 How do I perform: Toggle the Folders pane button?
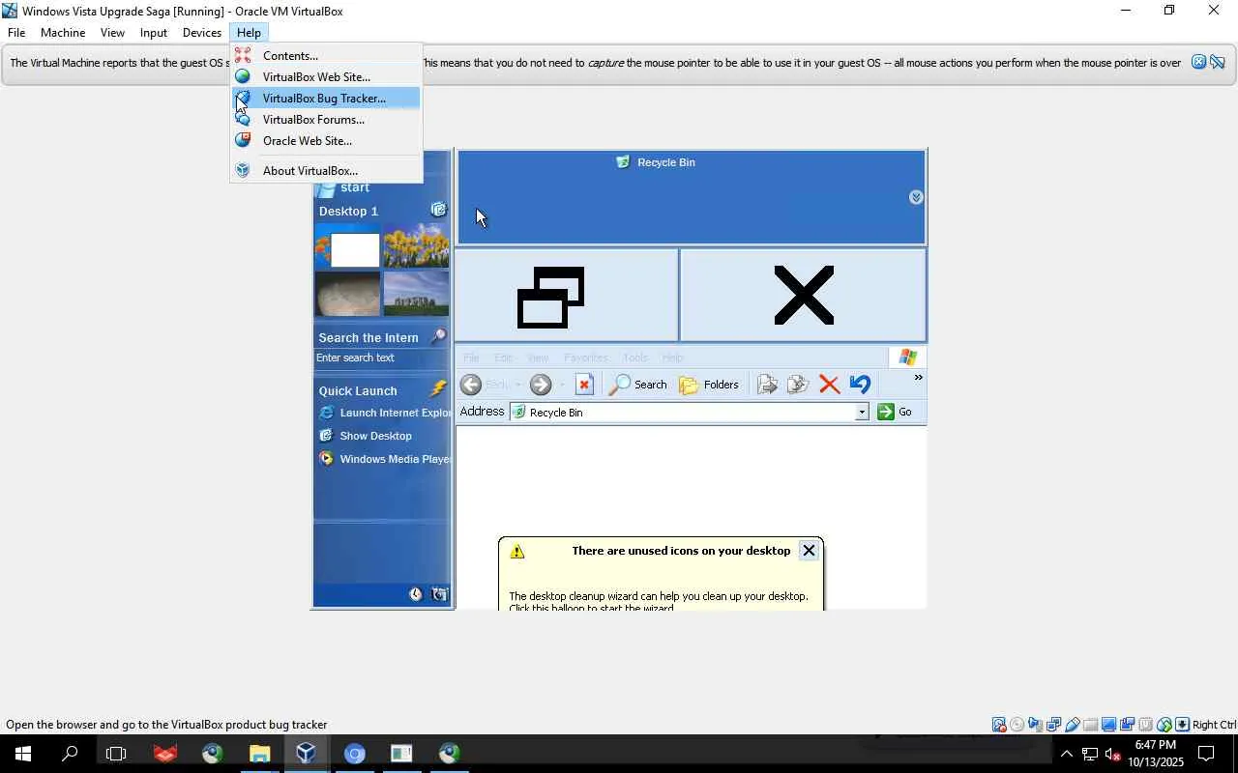coord(709,385)
